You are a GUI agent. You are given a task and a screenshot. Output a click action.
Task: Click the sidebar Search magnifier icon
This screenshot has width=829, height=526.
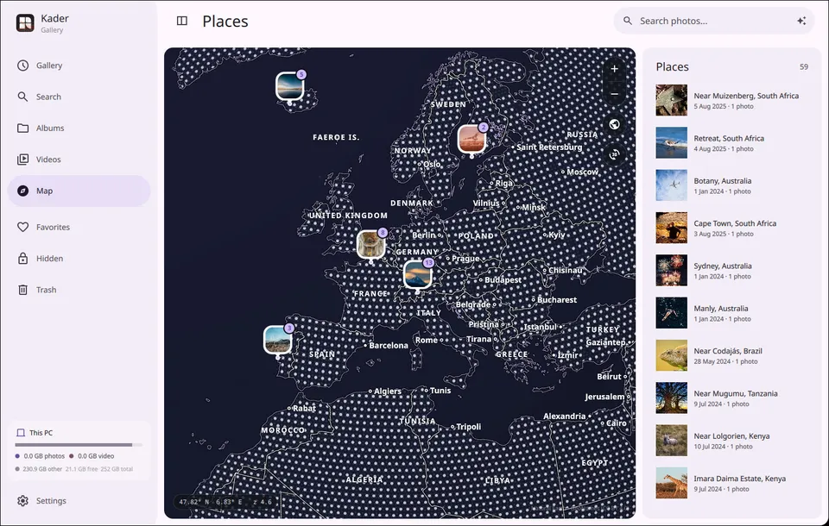pos(22,97)
